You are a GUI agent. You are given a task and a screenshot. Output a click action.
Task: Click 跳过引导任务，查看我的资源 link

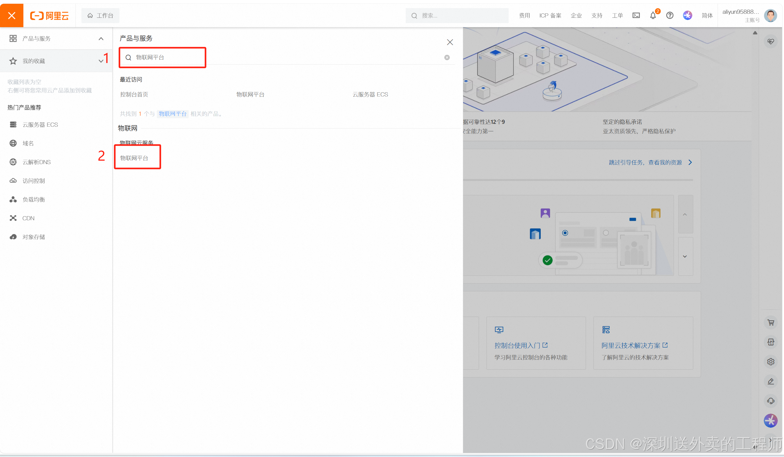pos(645,163)
